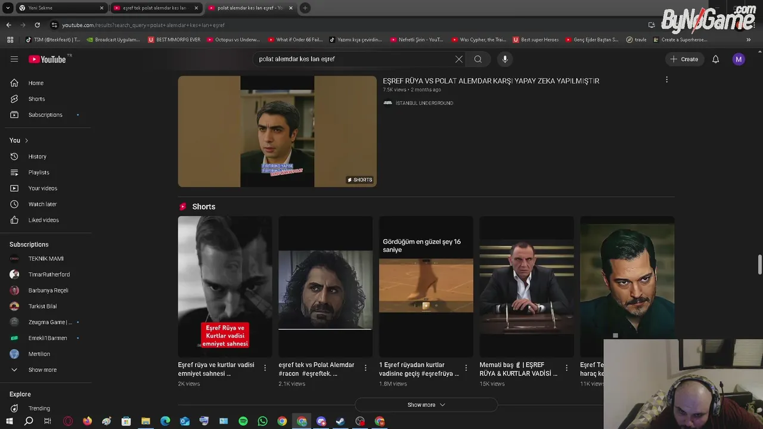The image size is (763, 429).
Task: Open the 'Eşref Rüya ve Kurtlar vadisi' short thumbnail
Action: tap(225, 287)
